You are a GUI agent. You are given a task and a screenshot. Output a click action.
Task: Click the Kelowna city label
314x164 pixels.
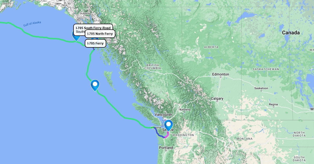185,110
